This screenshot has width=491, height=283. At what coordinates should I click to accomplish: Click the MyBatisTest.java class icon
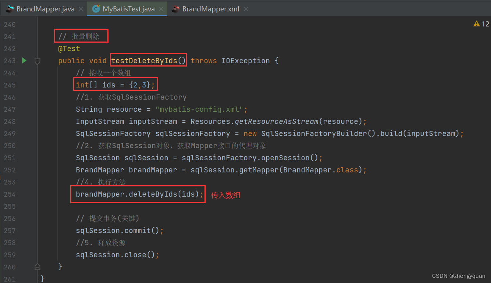point(96,9)
